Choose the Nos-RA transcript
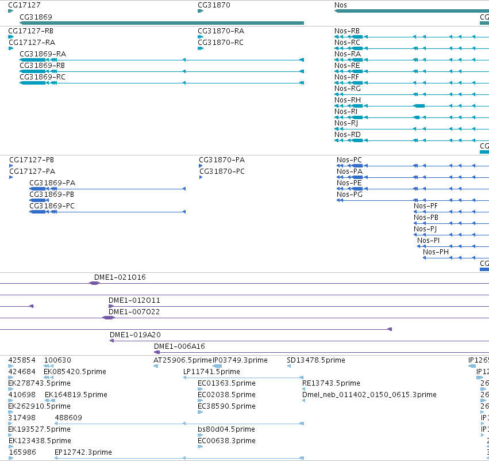The image size is (489, 461). point(348,54)
